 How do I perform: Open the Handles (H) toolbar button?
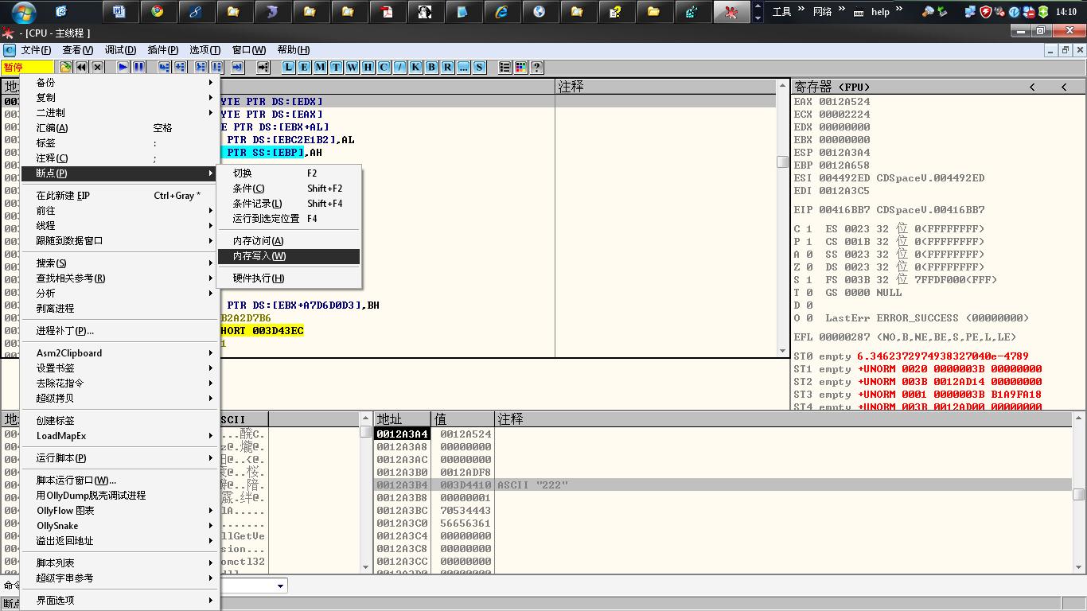click(368, 68)
